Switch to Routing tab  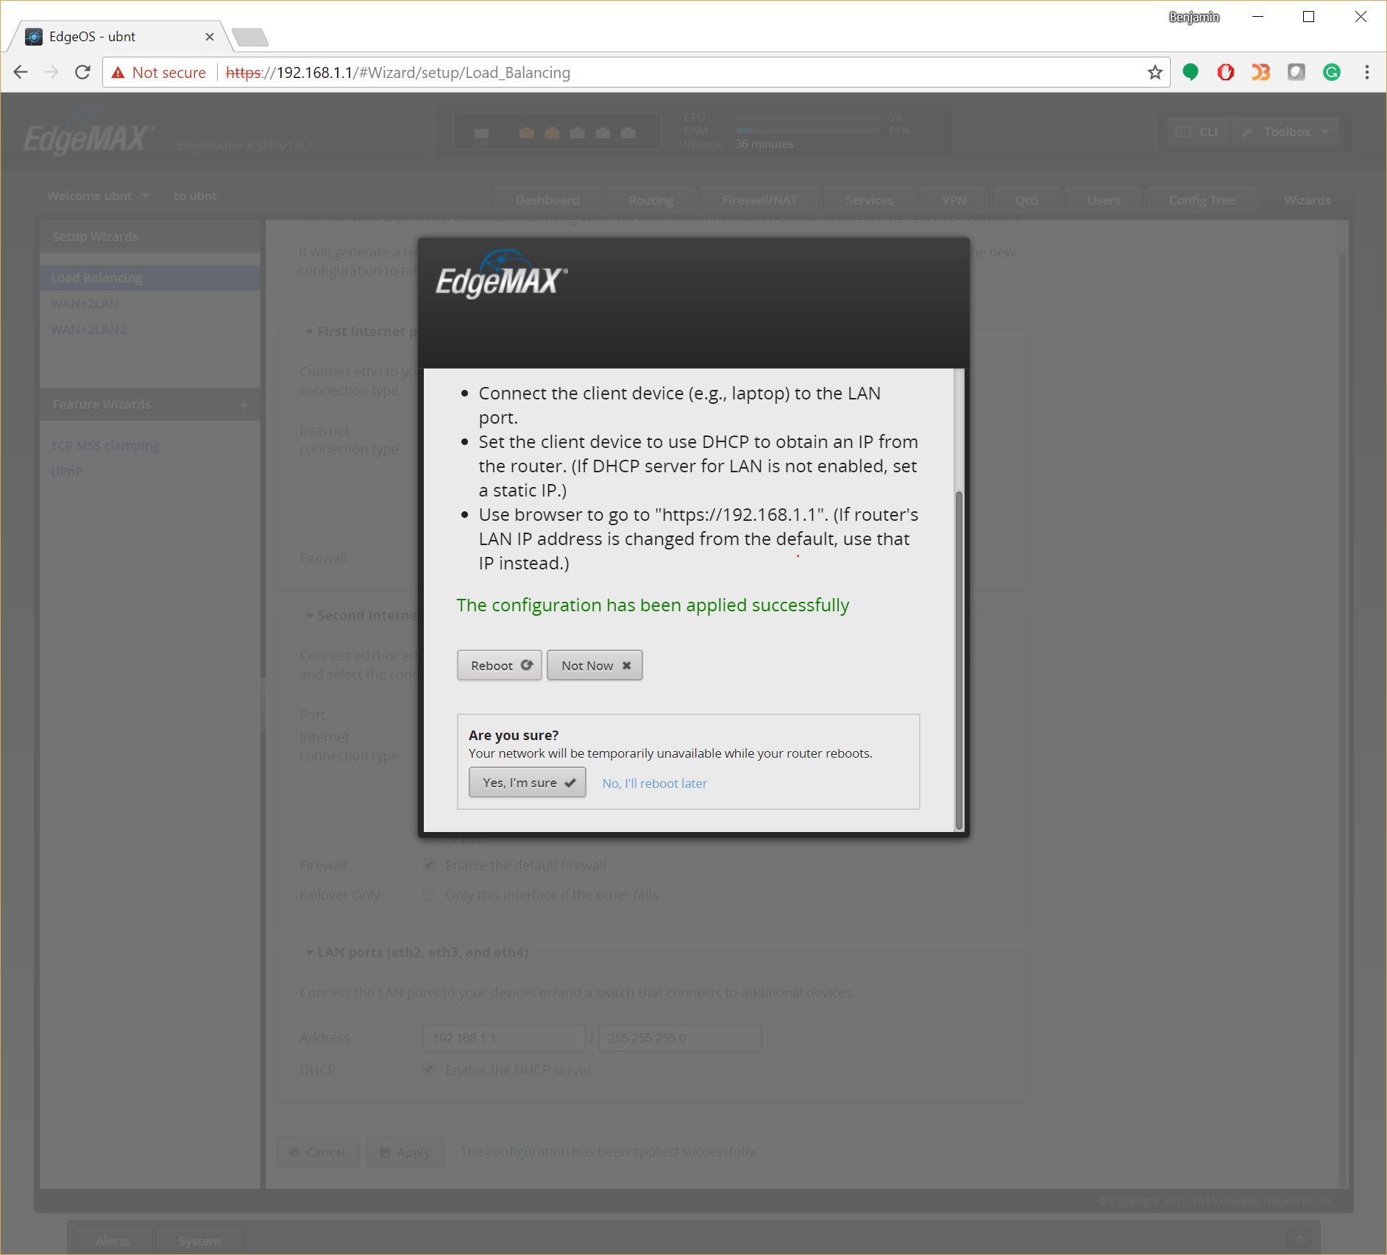(x=650, y=200)
